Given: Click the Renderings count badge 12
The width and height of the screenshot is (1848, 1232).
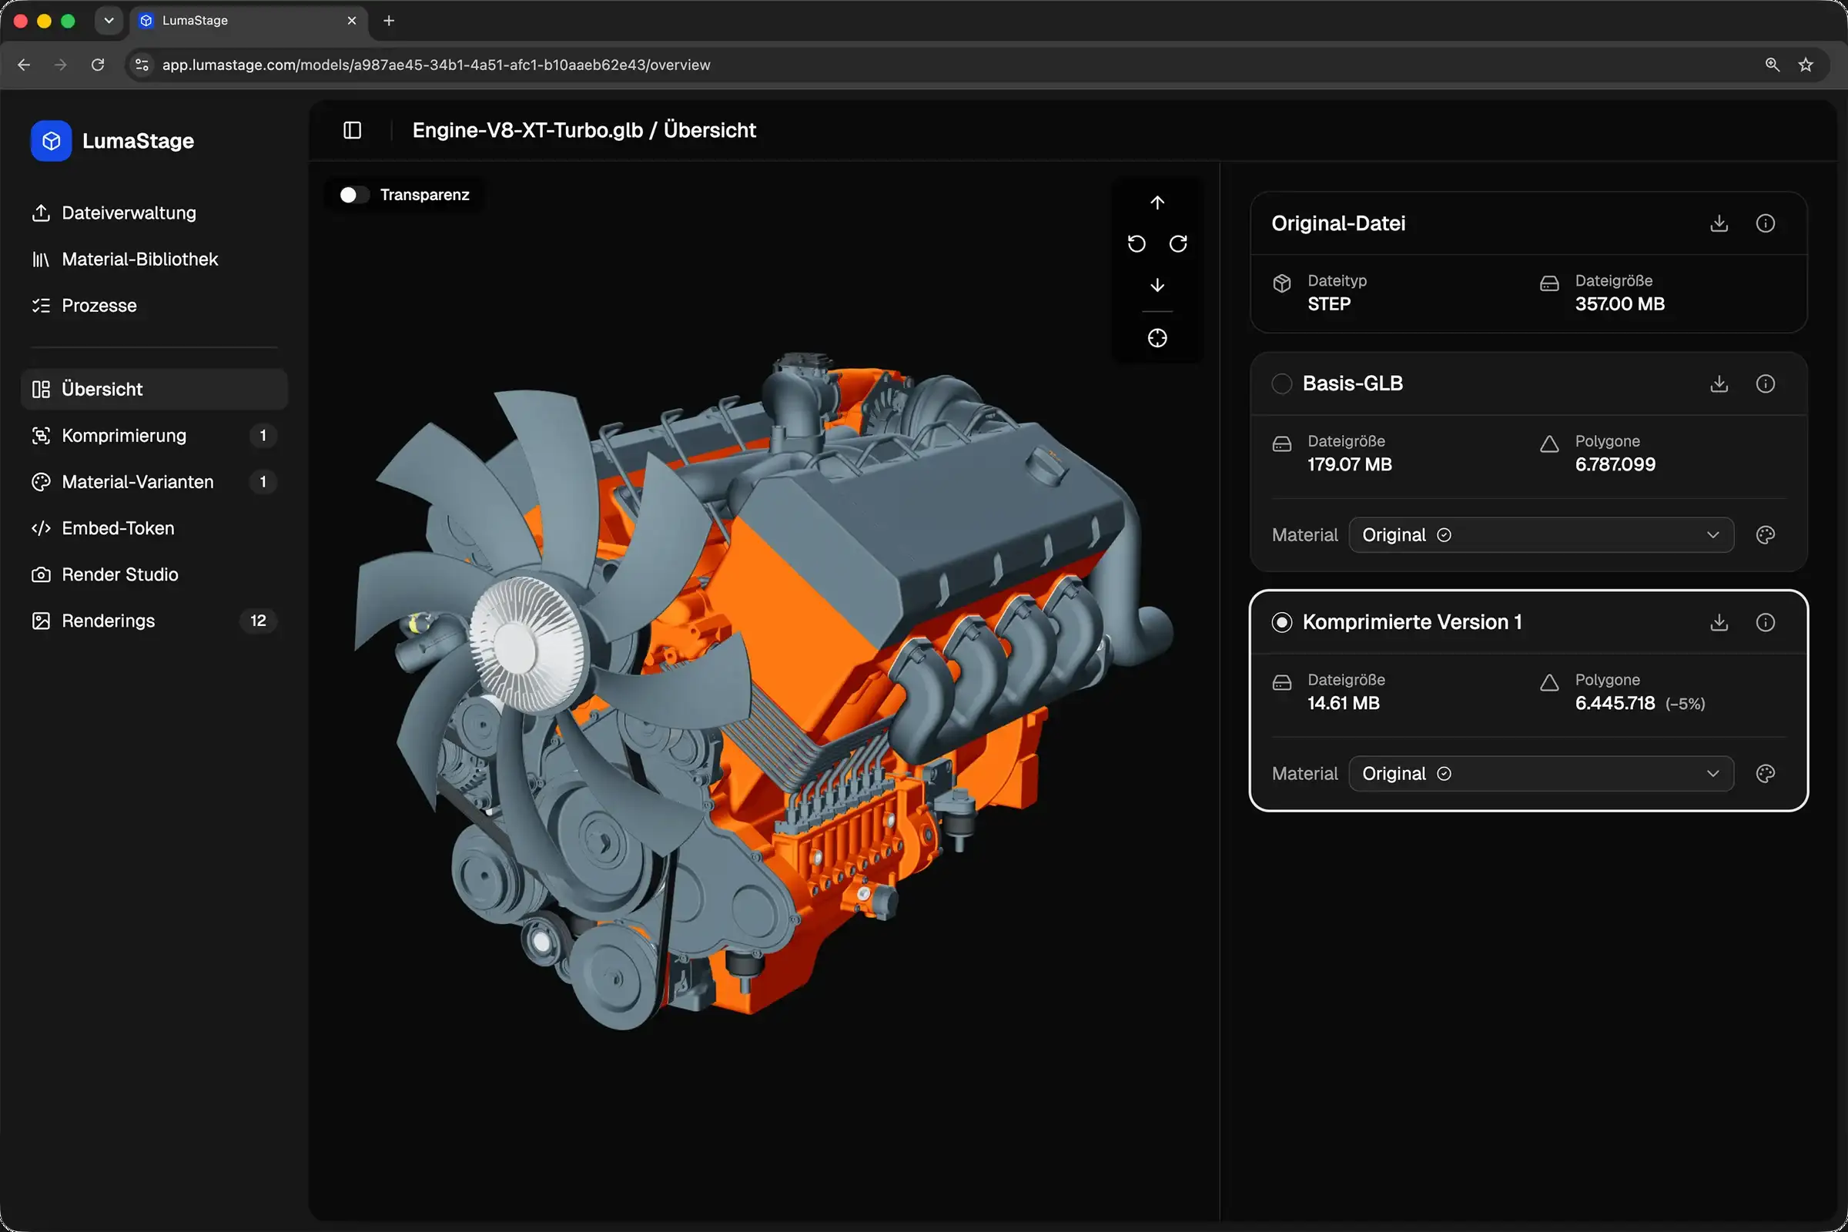Looking at the screenshot, I should (x=258, y=621).
